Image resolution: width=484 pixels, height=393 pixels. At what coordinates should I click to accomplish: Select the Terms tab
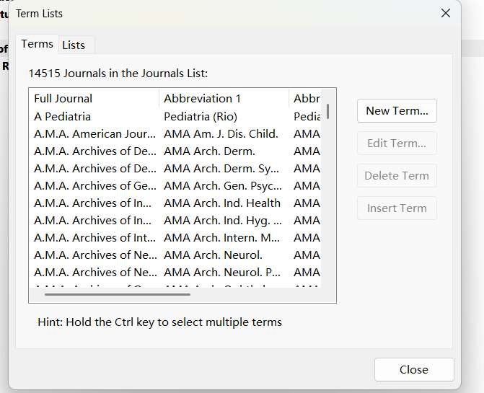(x=37, y=44)
